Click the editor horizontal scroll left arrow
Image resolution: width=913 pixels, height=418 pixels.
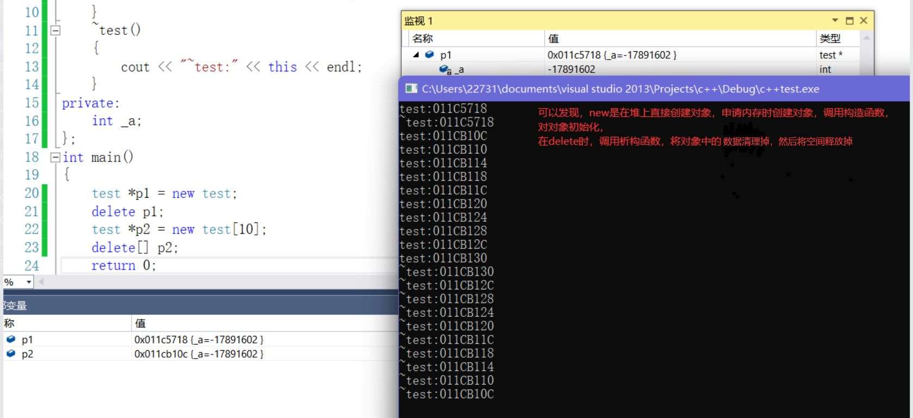(x=41, y=282)
